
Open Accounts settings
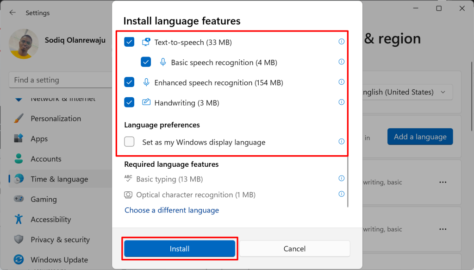pyautogui.click(x=61, y=159)
